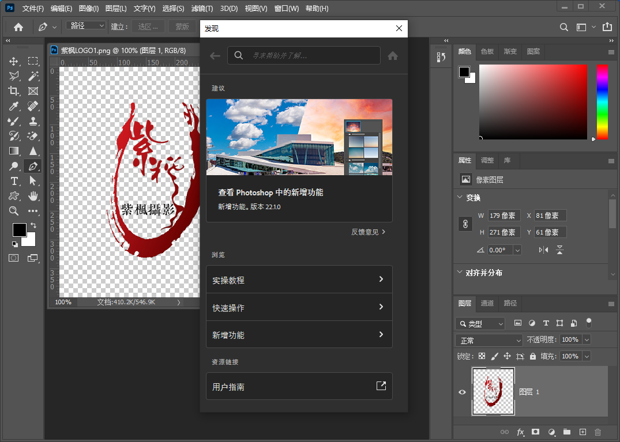
Task: Select the Move tool
Action: (14, 61)
